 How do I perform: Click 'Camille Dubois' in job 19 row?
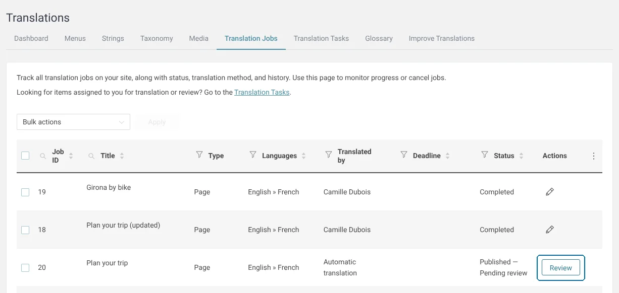pos(347,192)
